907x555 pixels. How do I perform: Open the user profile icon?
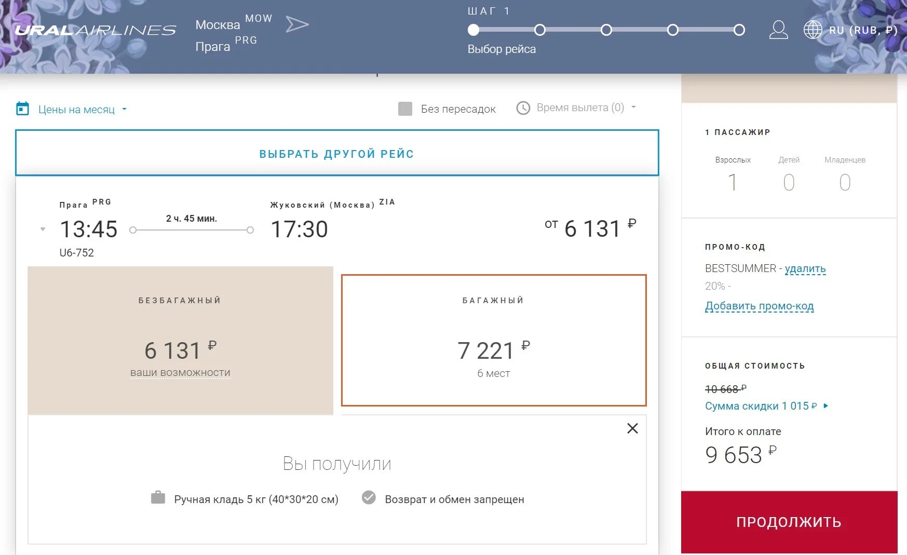[x=778, y=30]
